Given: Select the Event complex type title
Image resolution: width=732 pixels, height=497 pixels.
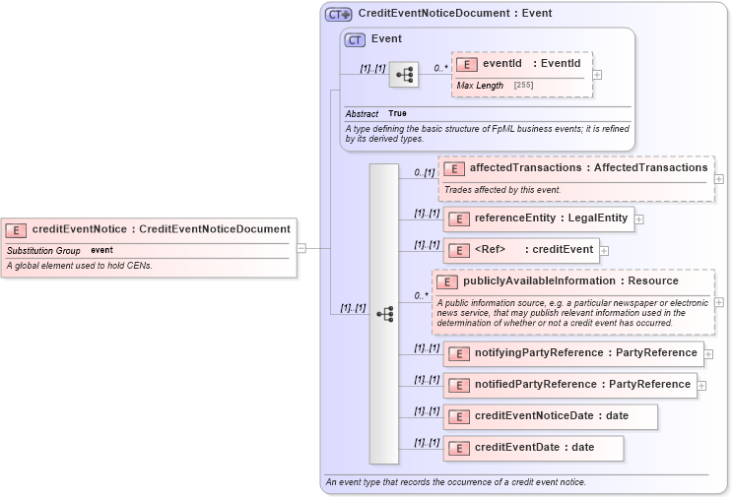Looking at the screenshot, I should 386,38.
